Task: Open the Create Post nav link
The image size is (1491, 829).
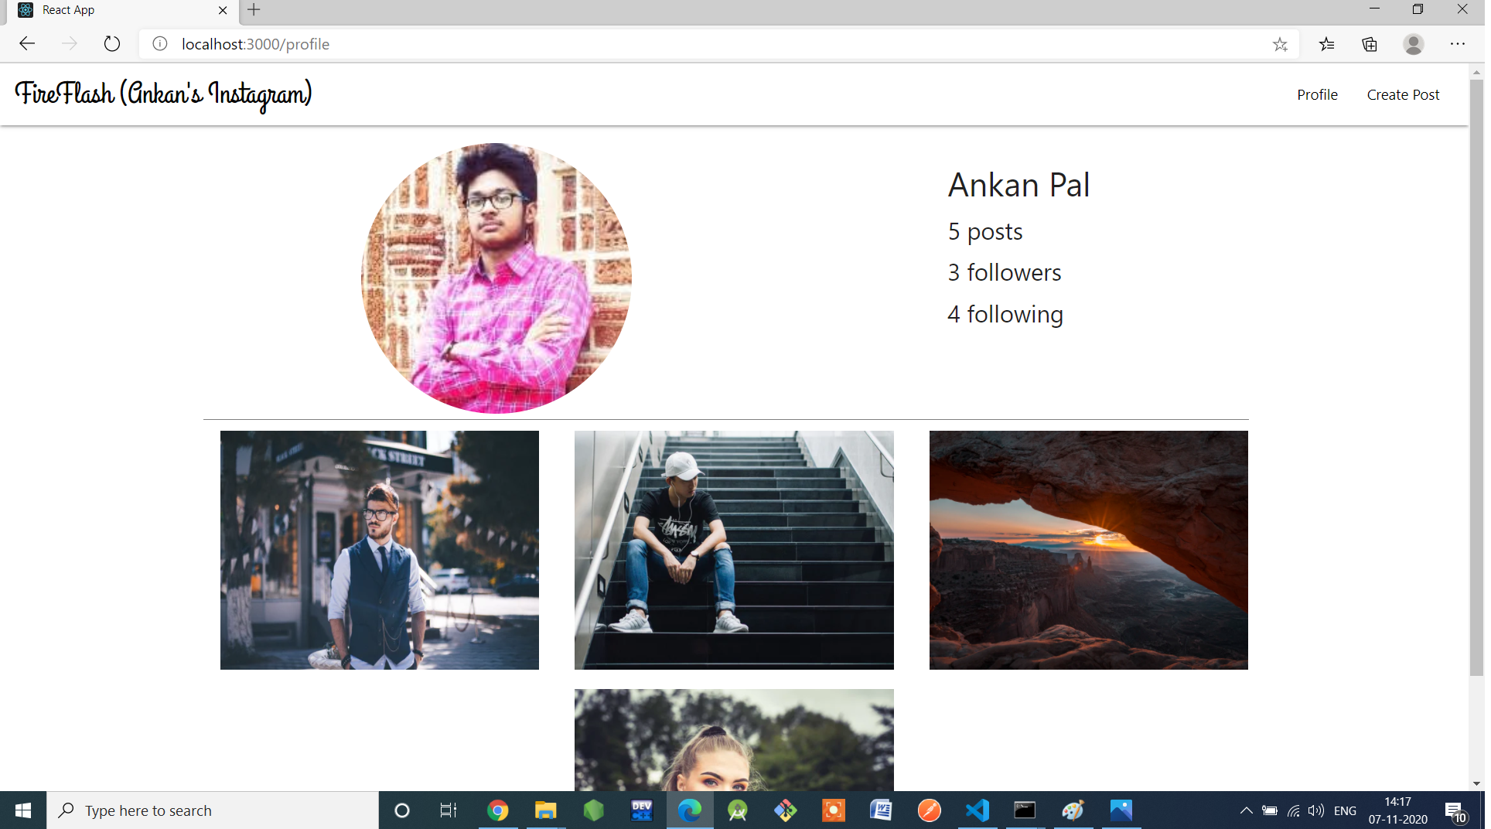Action: click(1403, 94)
